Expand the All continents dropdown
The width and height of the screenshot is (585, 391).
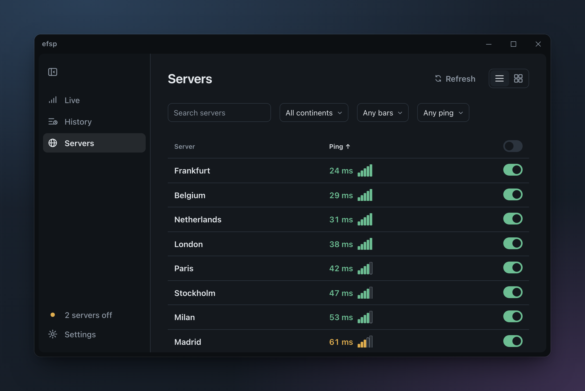pos(314,113)
